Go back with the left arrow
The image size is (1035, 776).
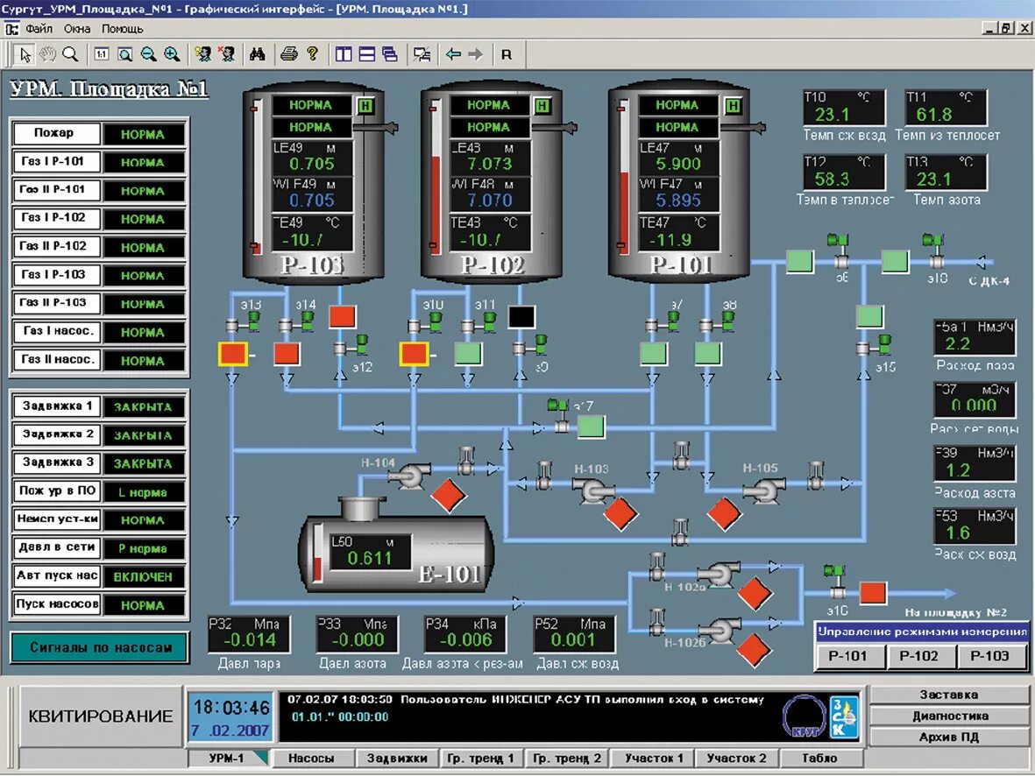coord(453,55)
